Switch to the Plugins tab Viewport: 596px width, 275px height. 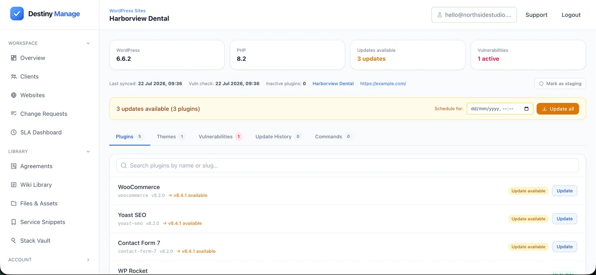[130, 137]
